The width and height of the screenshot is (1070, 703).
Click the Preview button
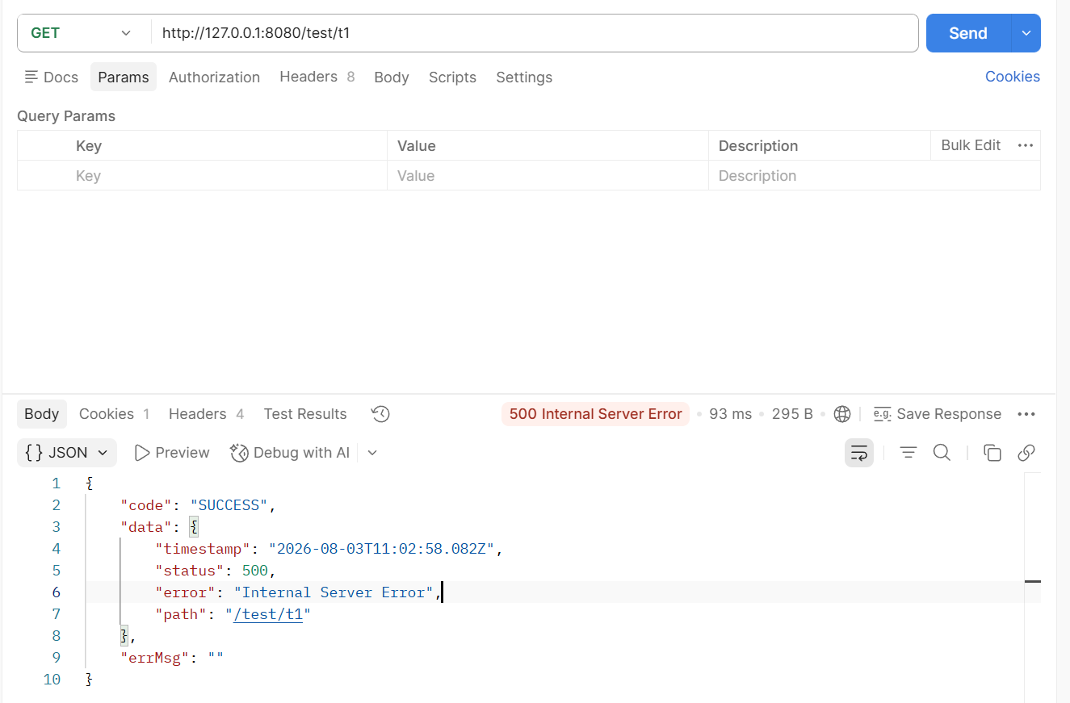tap(172, 453)
